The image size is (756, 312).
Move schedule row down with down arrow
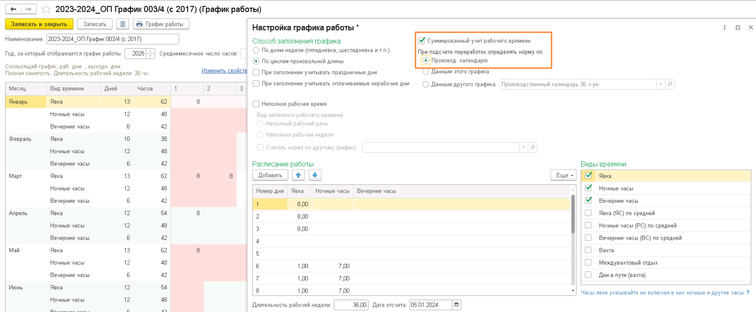tap(315, 175)
